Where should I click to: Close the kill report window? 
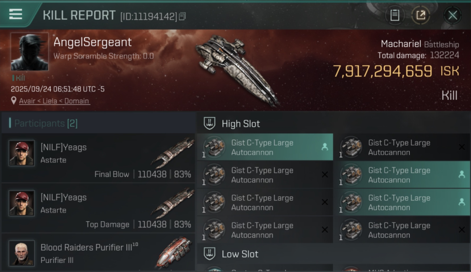[x=453, y=15]
